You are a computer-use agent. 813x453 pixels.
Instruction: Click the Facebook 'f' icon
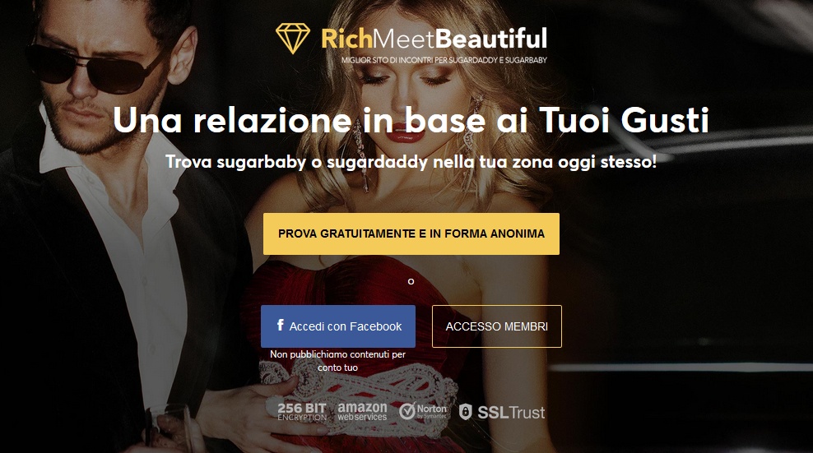[x=280, y=325]
